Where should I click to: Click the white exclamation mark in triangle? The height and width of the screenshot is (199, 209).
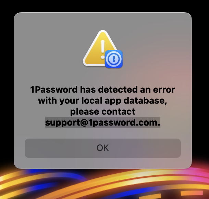103,49
